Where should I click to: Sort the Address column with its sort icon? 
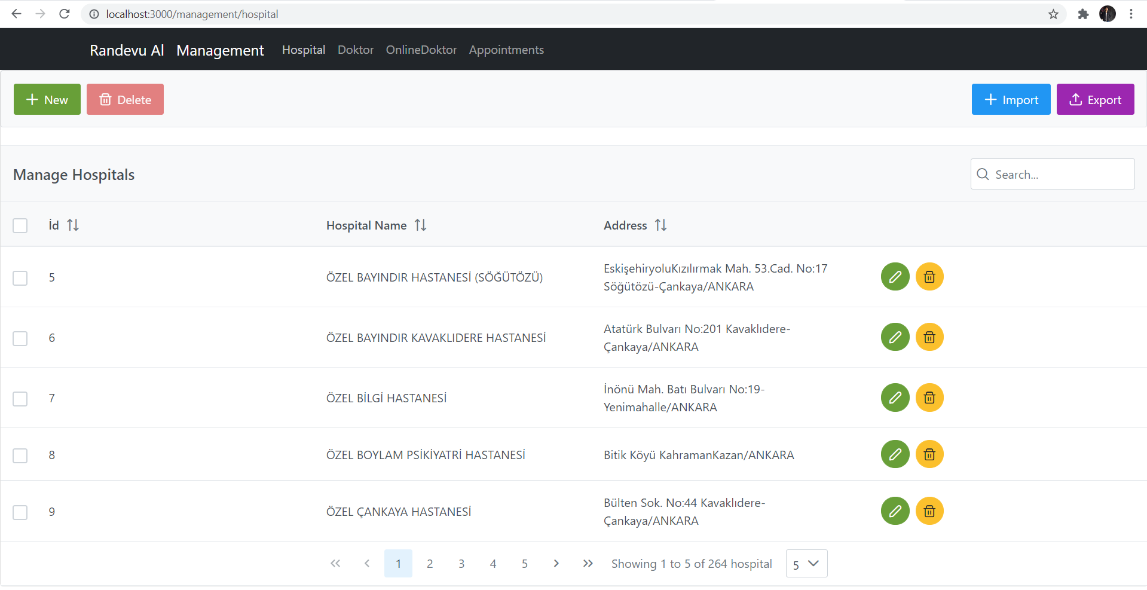tap(661, 225)
